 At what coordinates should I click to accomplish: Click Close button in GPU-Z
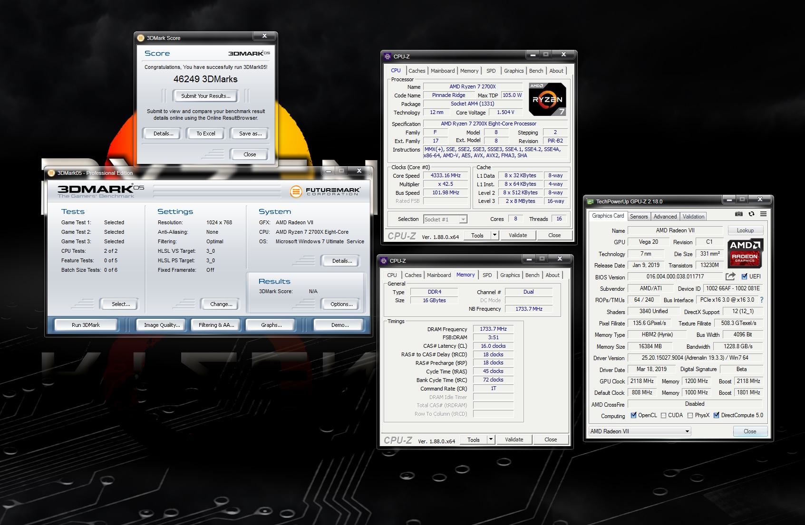pyautogui.click(x=750, y=431)
